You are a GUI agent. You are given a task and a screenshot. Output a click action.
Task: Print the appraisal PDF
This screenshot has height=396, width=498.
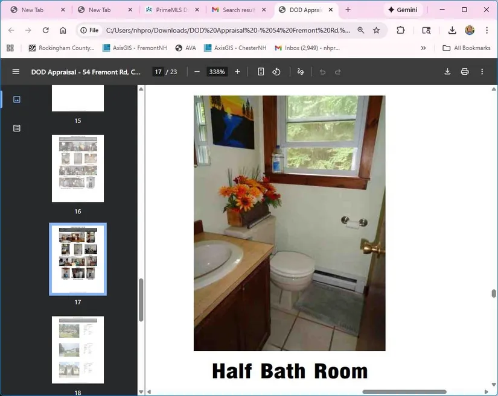coord(464,72)
